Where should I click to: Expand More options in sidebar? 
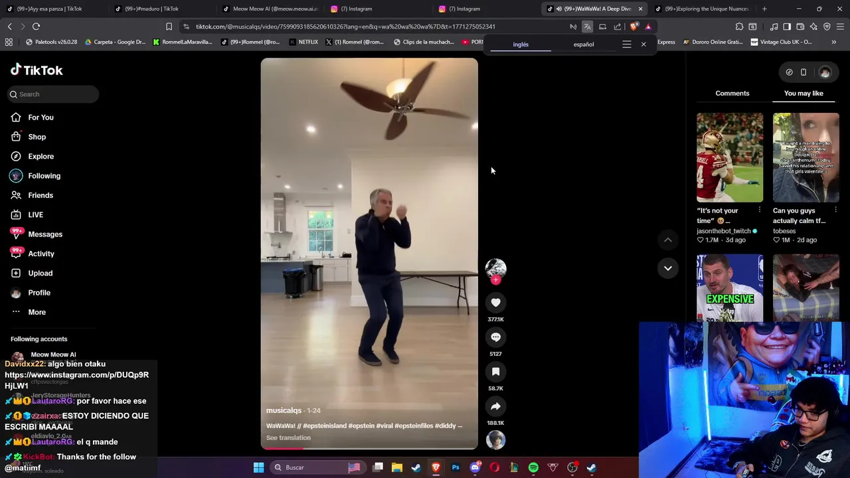pos(37,312)
